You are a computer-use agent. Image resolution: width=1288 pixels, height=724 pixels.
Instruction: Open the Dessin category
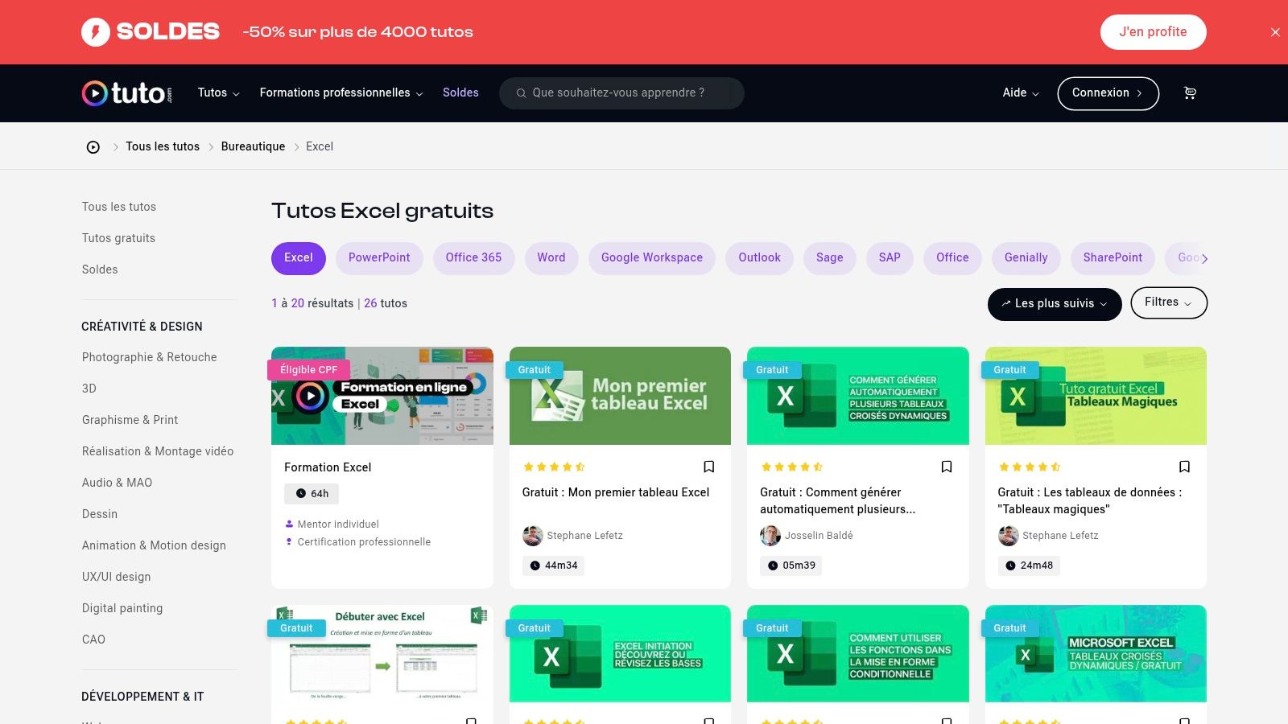[x=100, y=514]
